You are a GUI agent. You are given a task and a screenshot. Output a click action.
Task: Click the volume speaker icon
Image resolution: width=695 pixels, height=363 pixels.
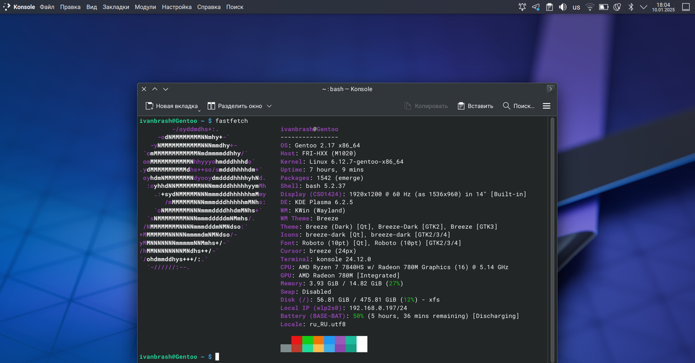point(562,7)
